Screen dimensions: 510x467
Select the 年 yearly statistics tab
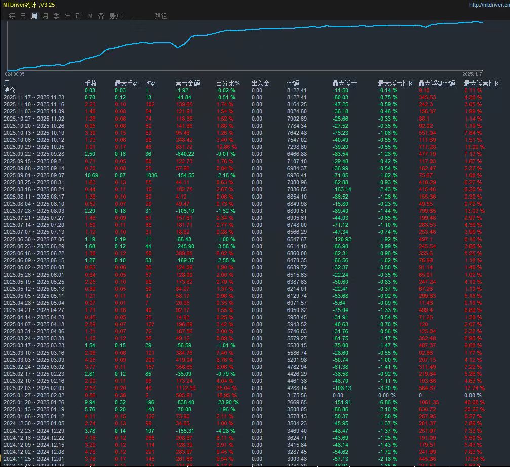67,16
